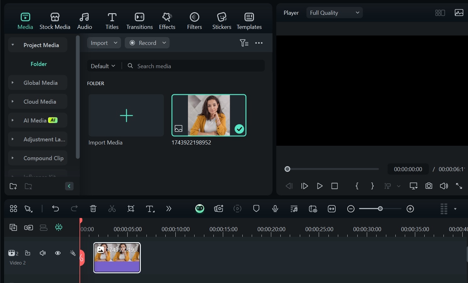Toggle timeline snapping
The height and width of the screenshot is (283, 468).
click(x=58, y=227)
